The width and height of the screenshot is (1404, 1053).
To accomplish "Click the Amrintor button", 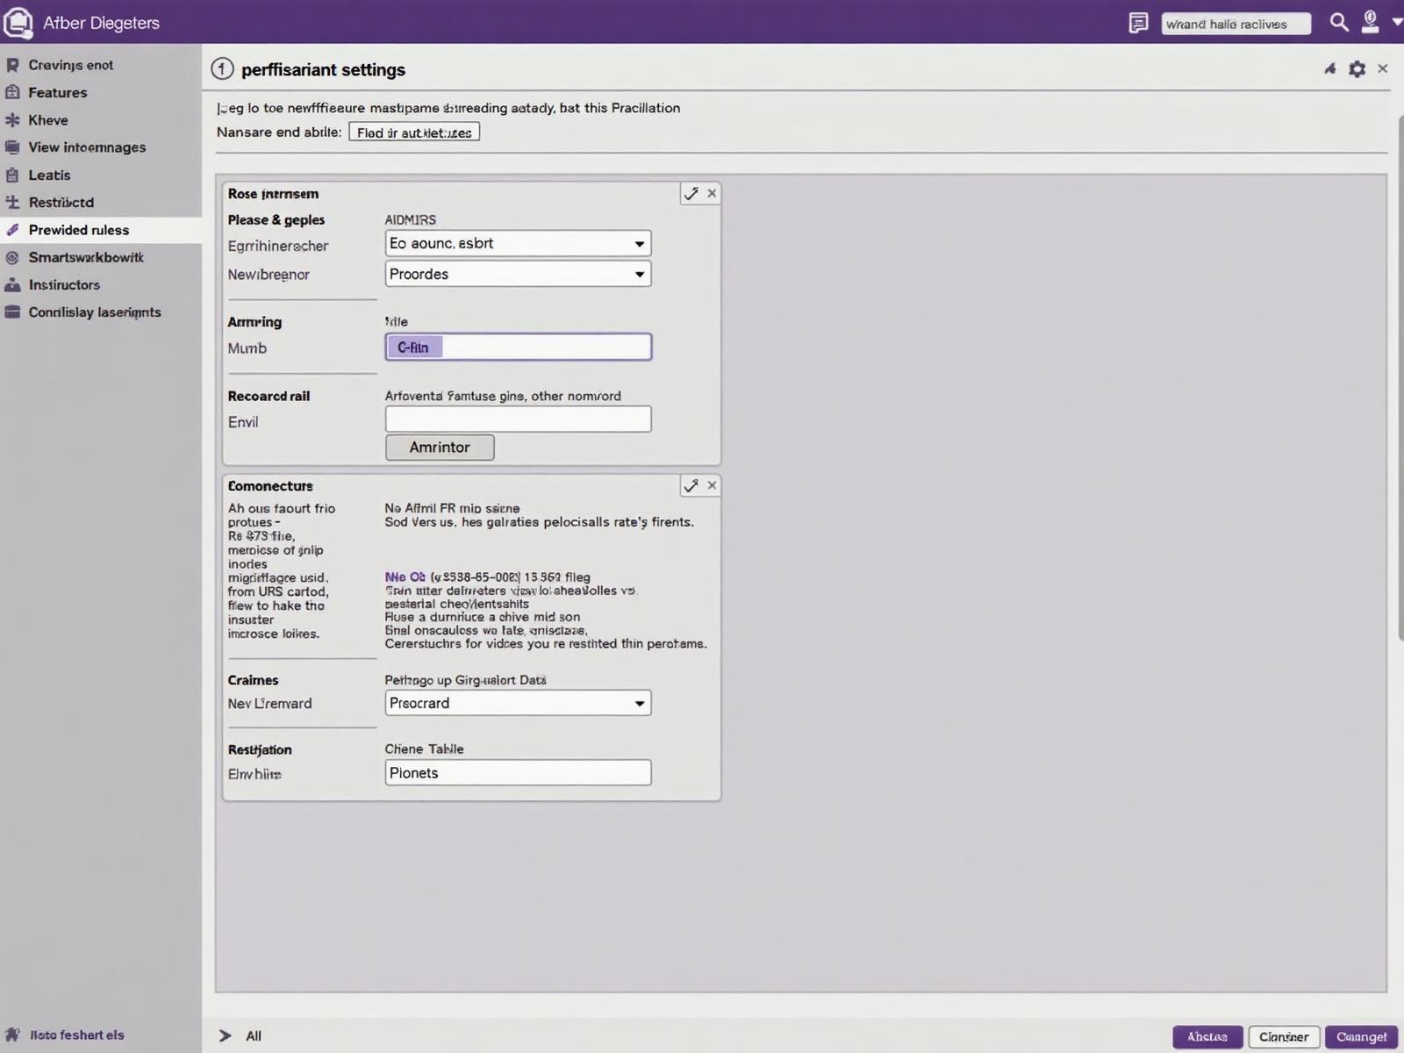I will coord(440,448).
